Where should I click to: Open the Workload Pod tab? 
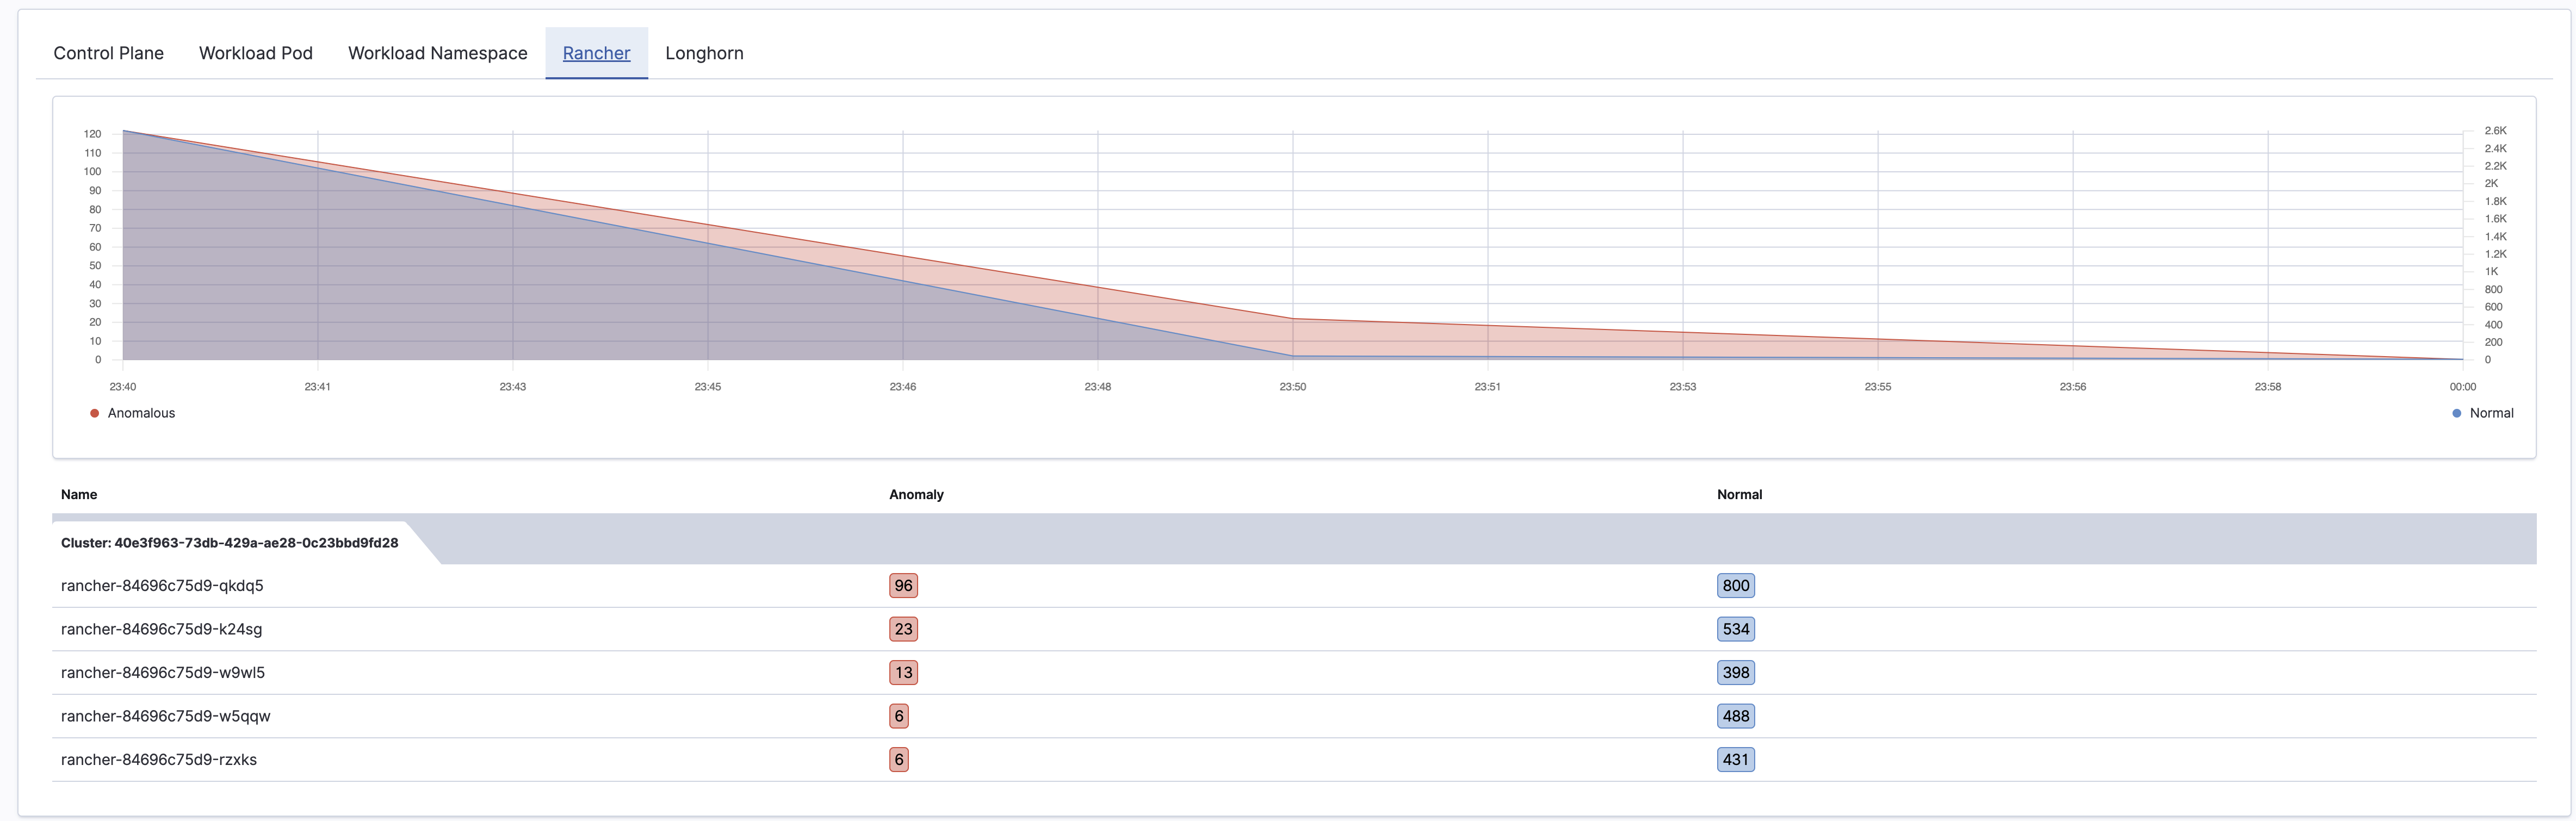point(256,53)
